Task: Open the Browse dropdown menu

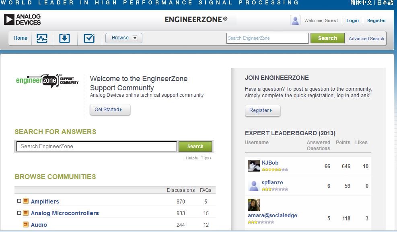Action: [124, 38]
